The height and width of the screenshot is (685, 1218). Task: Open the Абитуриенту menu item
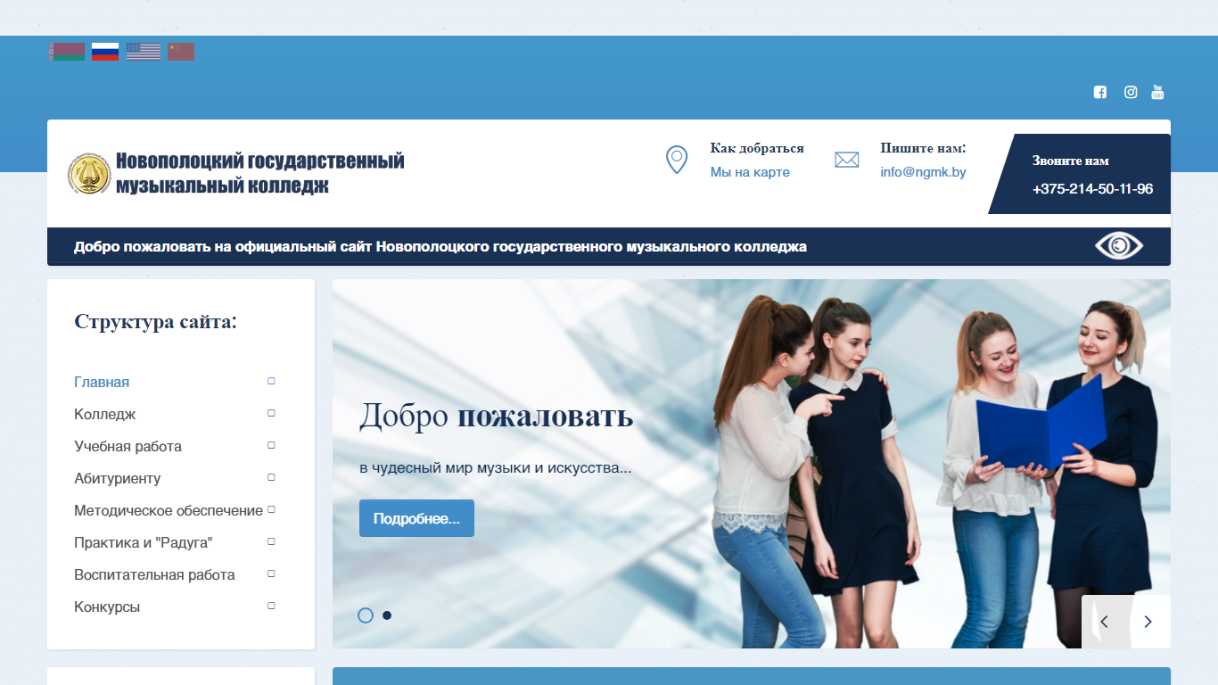point(118,478)
